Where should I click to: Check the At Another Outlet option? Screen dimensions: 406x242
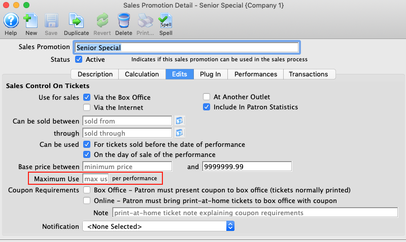click(x=207, y=97)
